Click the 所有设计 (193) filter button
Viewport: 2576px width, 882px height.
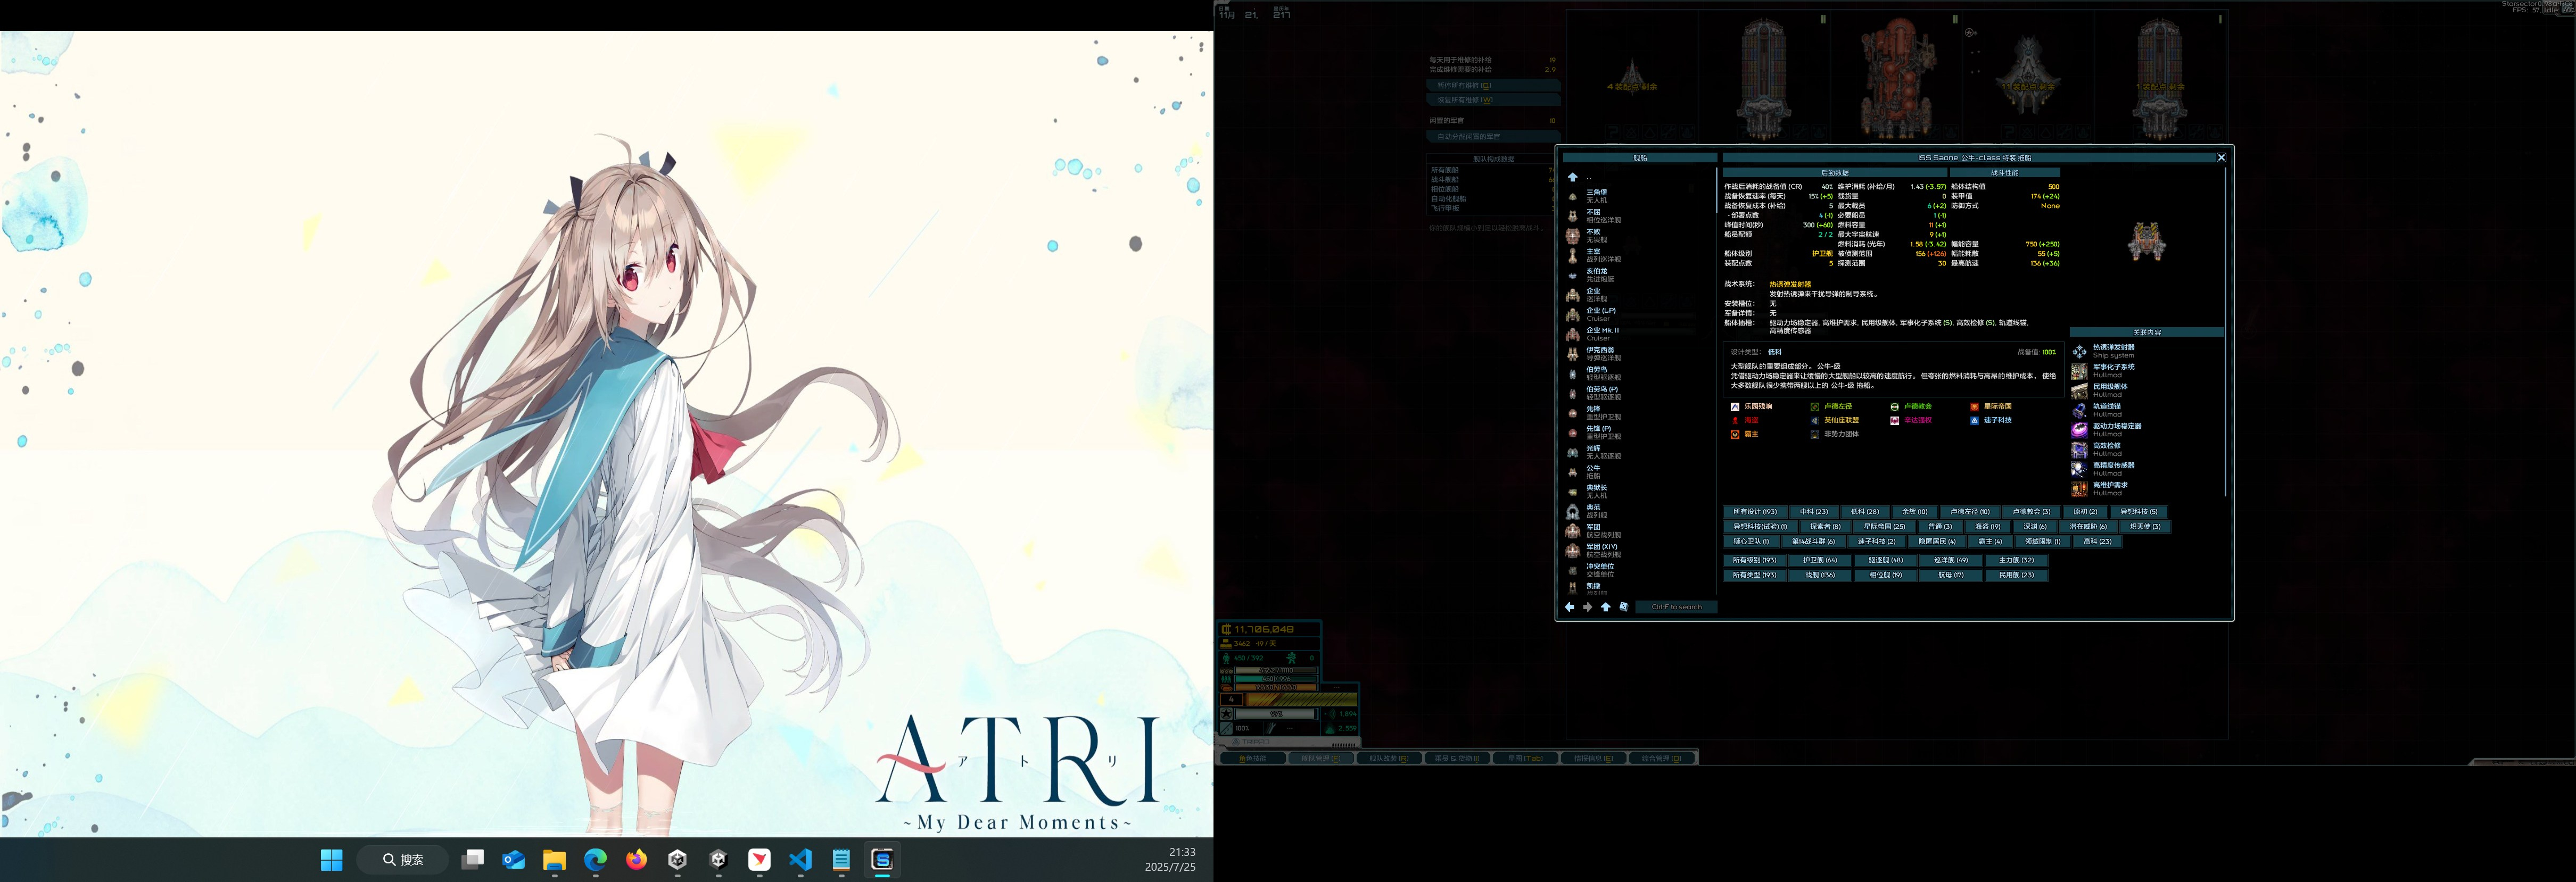[1754, 512]
